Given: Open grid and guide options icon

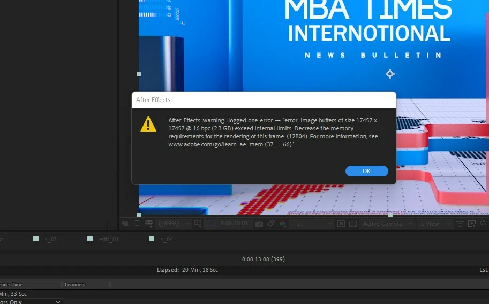Looking at the screenshot, I should click(x=198, y=223).
